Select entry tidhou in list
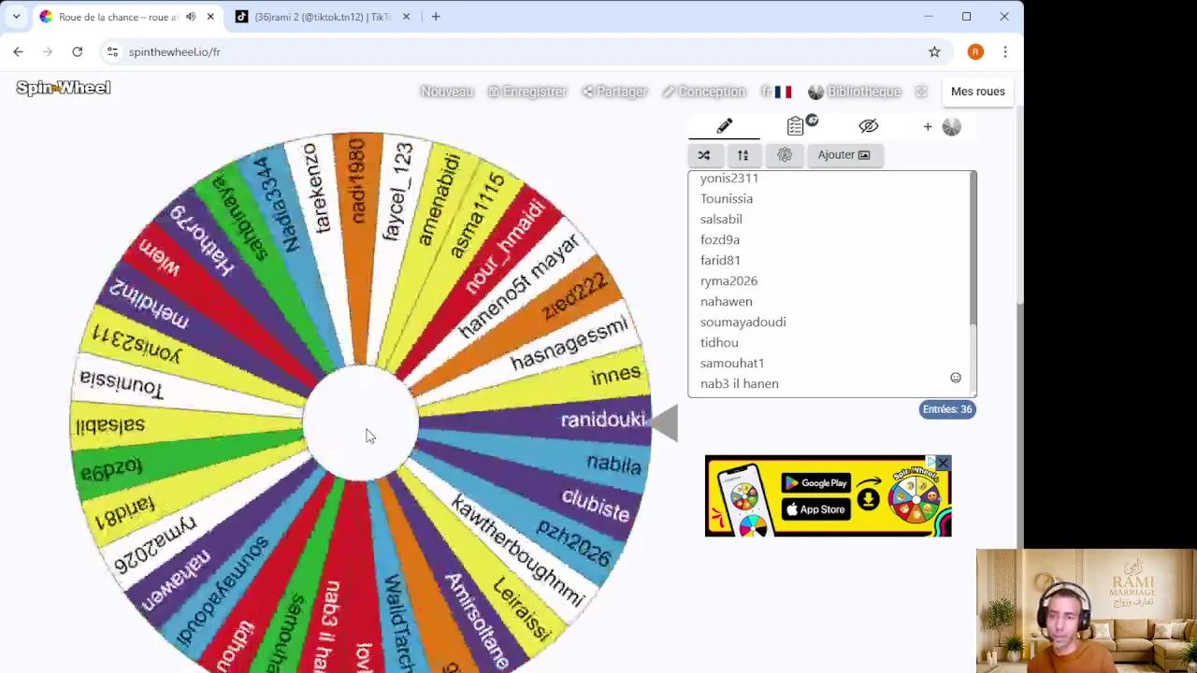Viewport: 1197px width, 673px height. [x=719, y=342]
